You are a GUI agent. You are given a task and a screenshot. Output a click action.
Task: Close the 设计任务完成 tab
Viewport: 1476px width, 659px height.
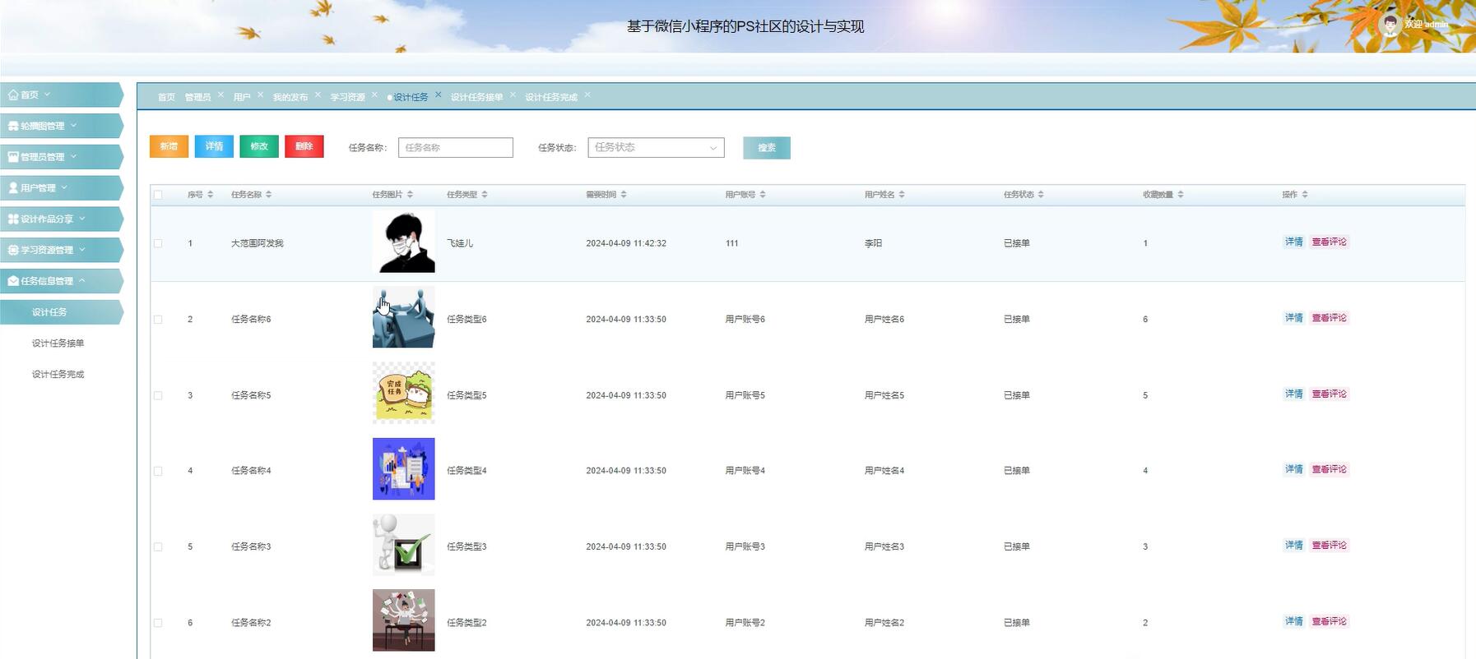click(587, 94)
